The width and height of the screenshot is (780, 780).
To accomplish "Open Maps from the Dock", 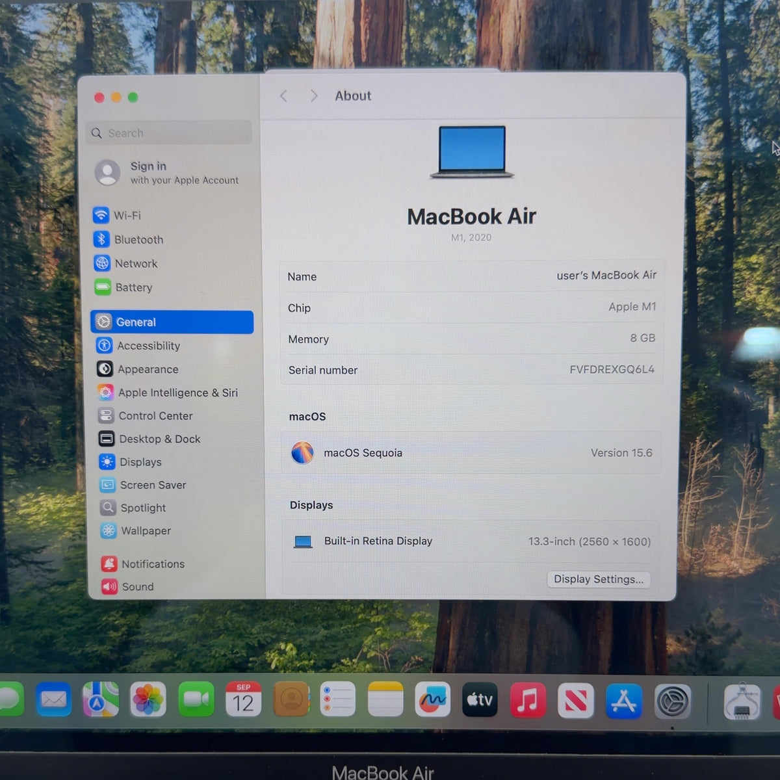I will [101, 700].
